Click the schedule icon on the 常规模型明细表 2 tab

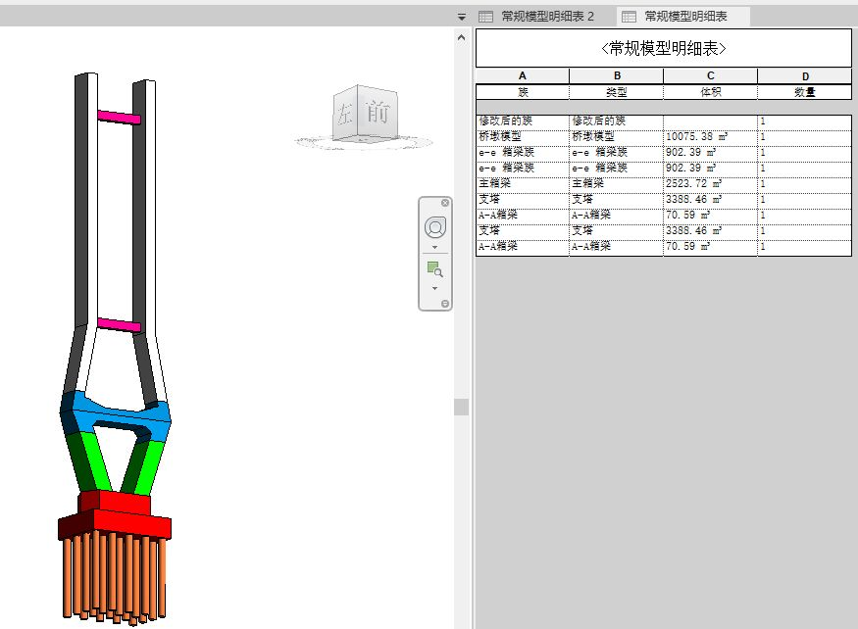(x=486, y=17)
